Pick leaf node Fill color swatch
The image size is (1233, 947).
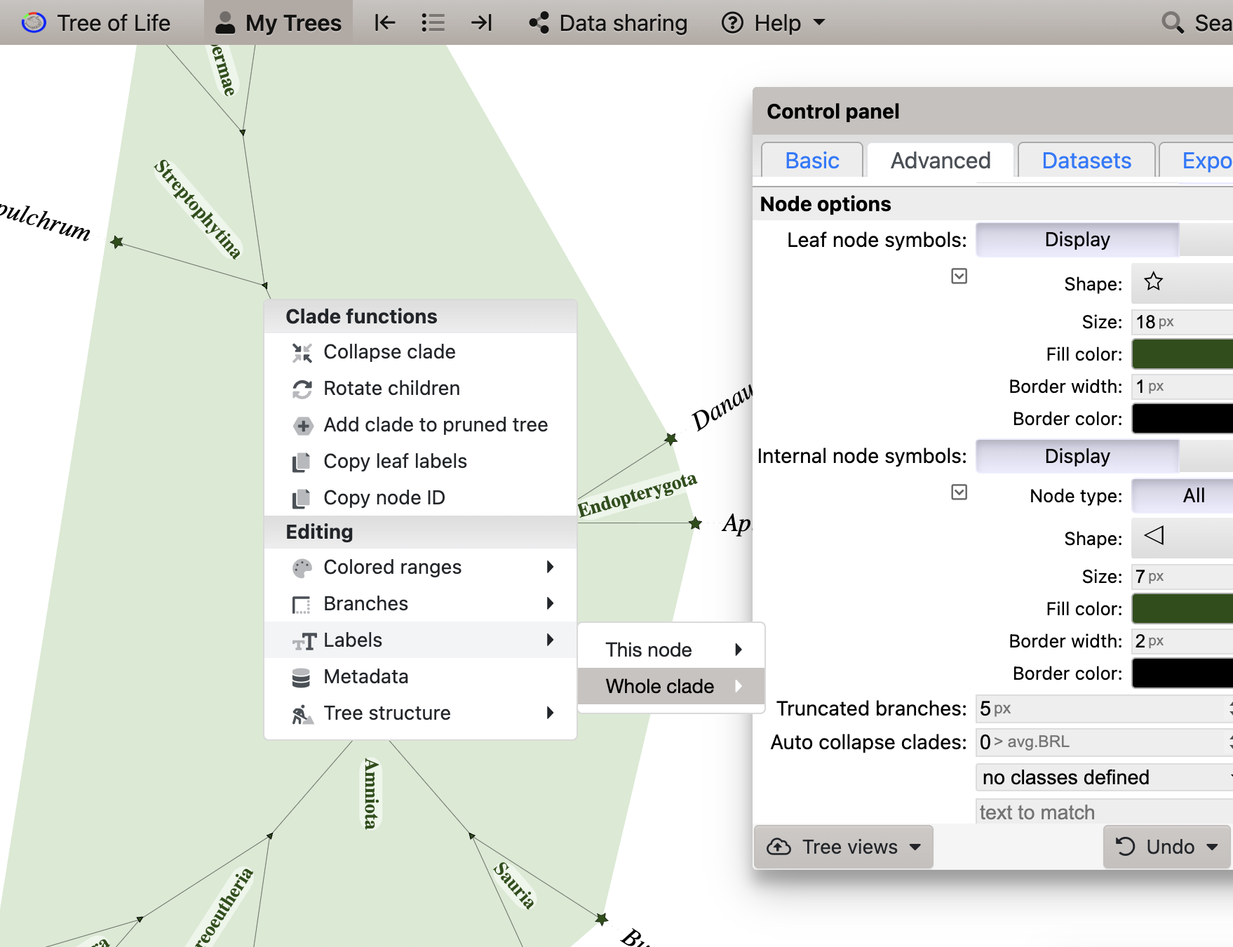pos(1183,354)
